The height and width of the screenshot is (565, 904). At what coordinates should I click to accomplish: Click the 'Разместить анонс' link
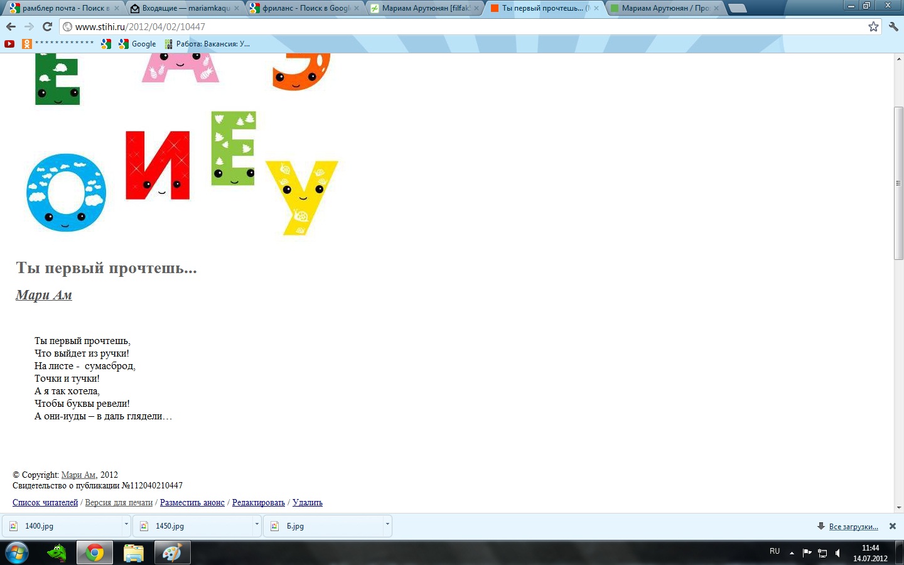pos(192,503)
